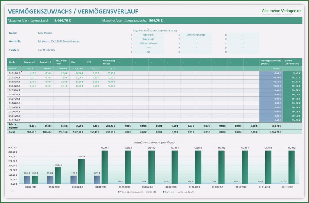Image resolution: width=309 pixels, height=203 pixels.
Task: Click source field 6, Vermietung Garage
Action: pos(196,35)
